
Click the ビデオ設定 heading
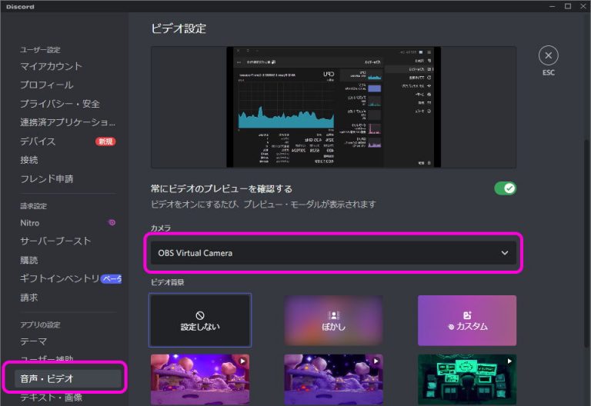pos(179,28)
